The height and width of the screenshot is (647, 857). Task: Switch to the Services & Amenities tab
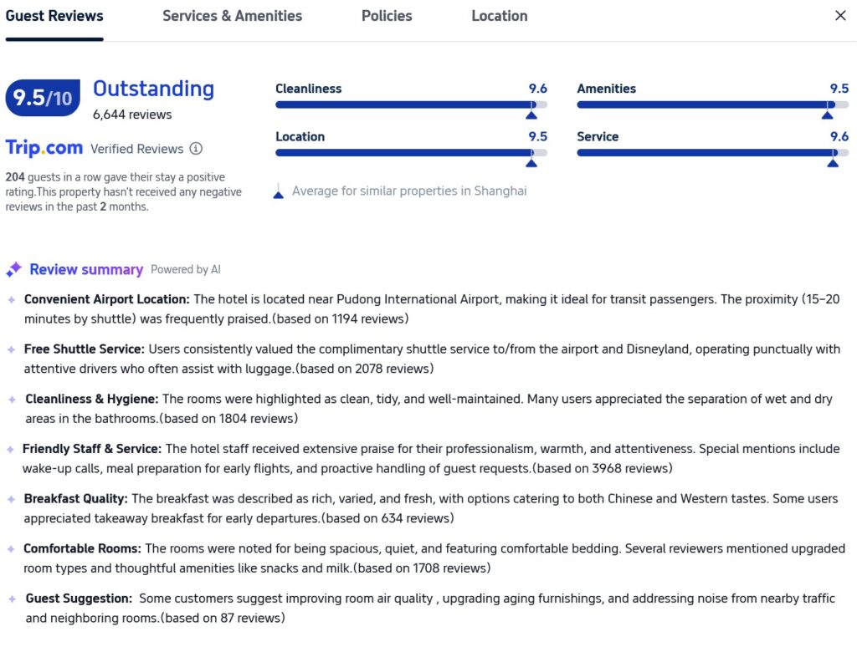click(x=232, y=16)
